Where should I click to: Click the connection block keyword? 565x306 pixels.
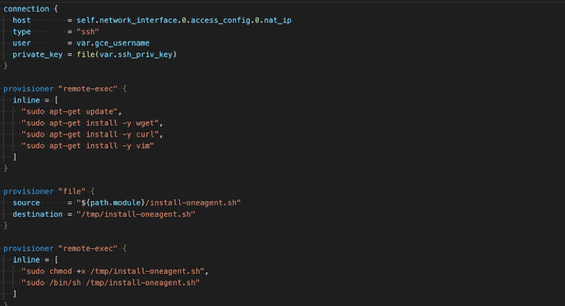tap(26, 9)
